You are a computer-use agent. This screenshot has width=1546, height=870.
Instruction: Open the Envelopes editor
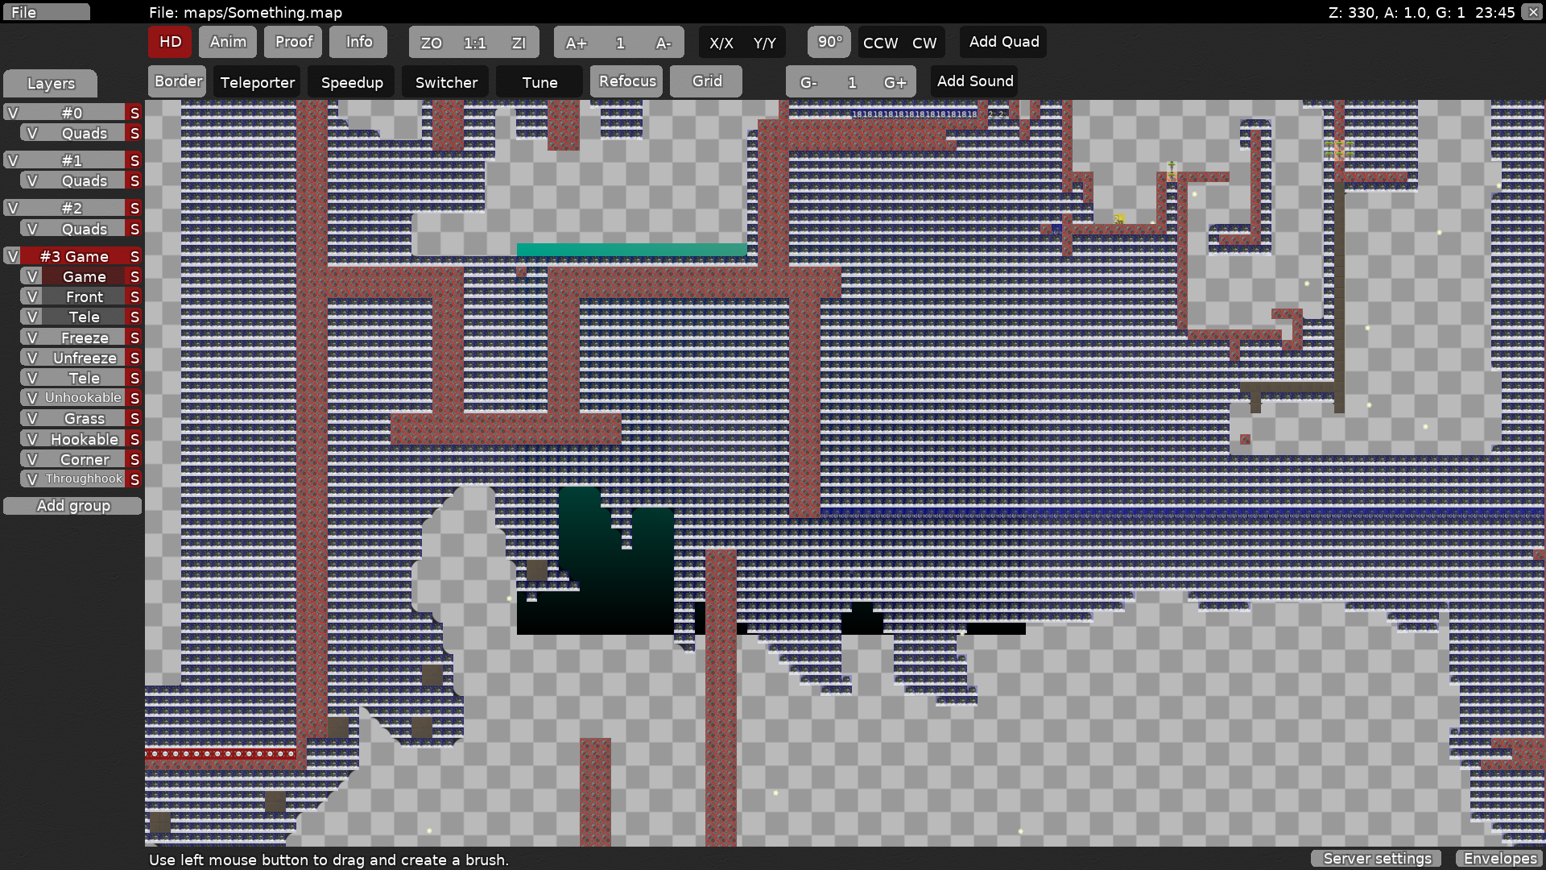1499,858
